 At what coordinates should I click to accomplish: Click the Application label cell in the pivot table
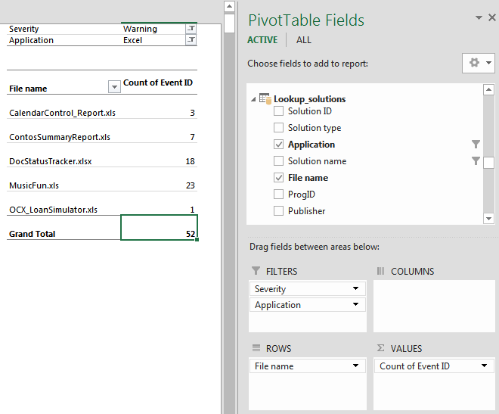[64, 40]
